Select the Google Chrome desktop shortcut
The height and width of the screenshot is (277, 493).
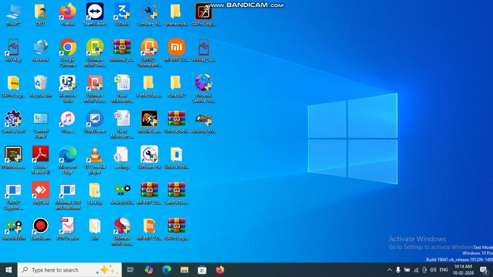(x=67, y=53)
